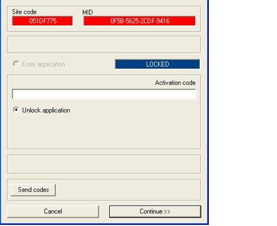Focus the Activation code input field
The width and height of the screenshot is (277, 226).
104,94
